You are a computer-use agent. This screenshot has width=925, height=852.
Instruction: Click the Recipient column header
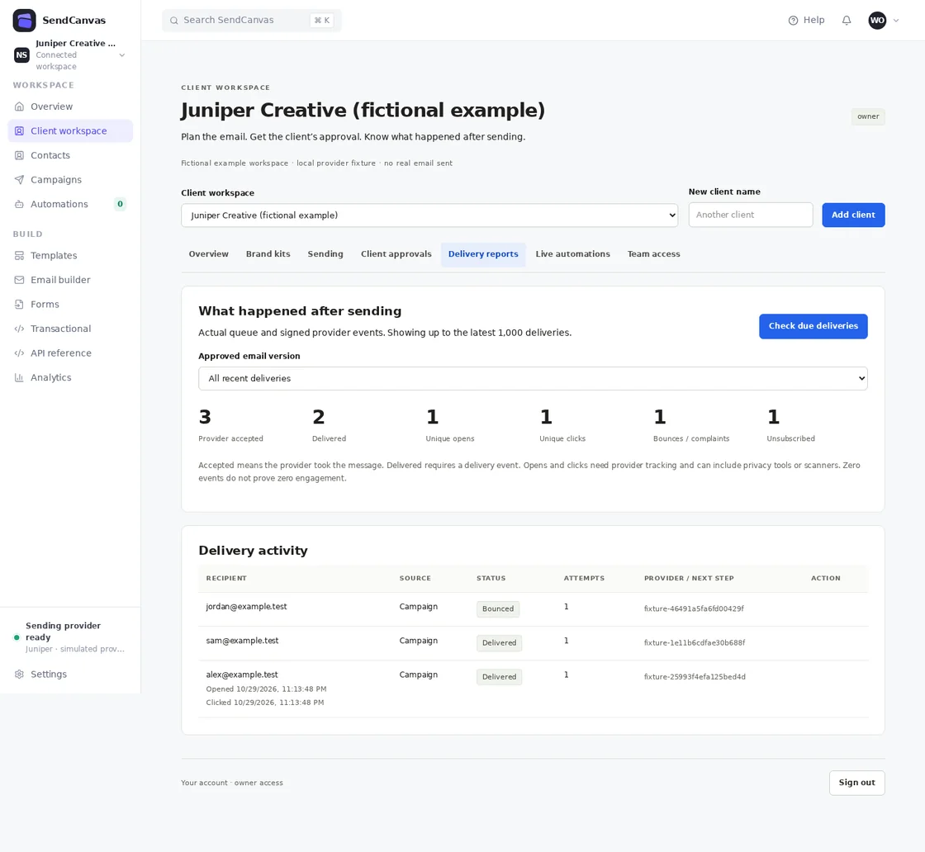coord(226,579)
